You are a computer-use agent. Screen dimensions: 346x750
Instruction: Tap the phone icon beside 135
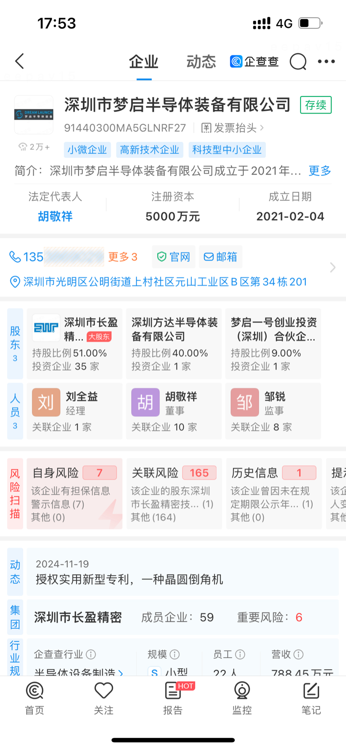click(x=15, y=257)
